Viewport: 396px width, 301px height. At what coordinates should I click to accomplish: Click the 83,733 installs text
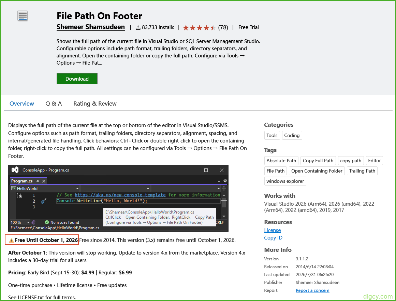pos(158,27)
